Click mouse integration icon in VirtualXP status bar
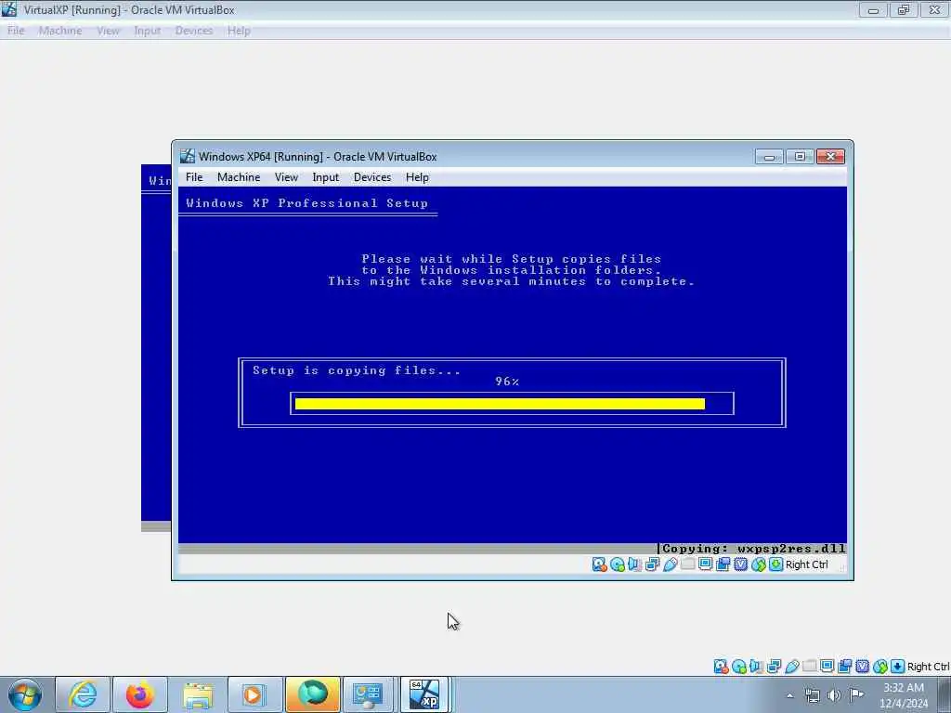 point(880,667)
